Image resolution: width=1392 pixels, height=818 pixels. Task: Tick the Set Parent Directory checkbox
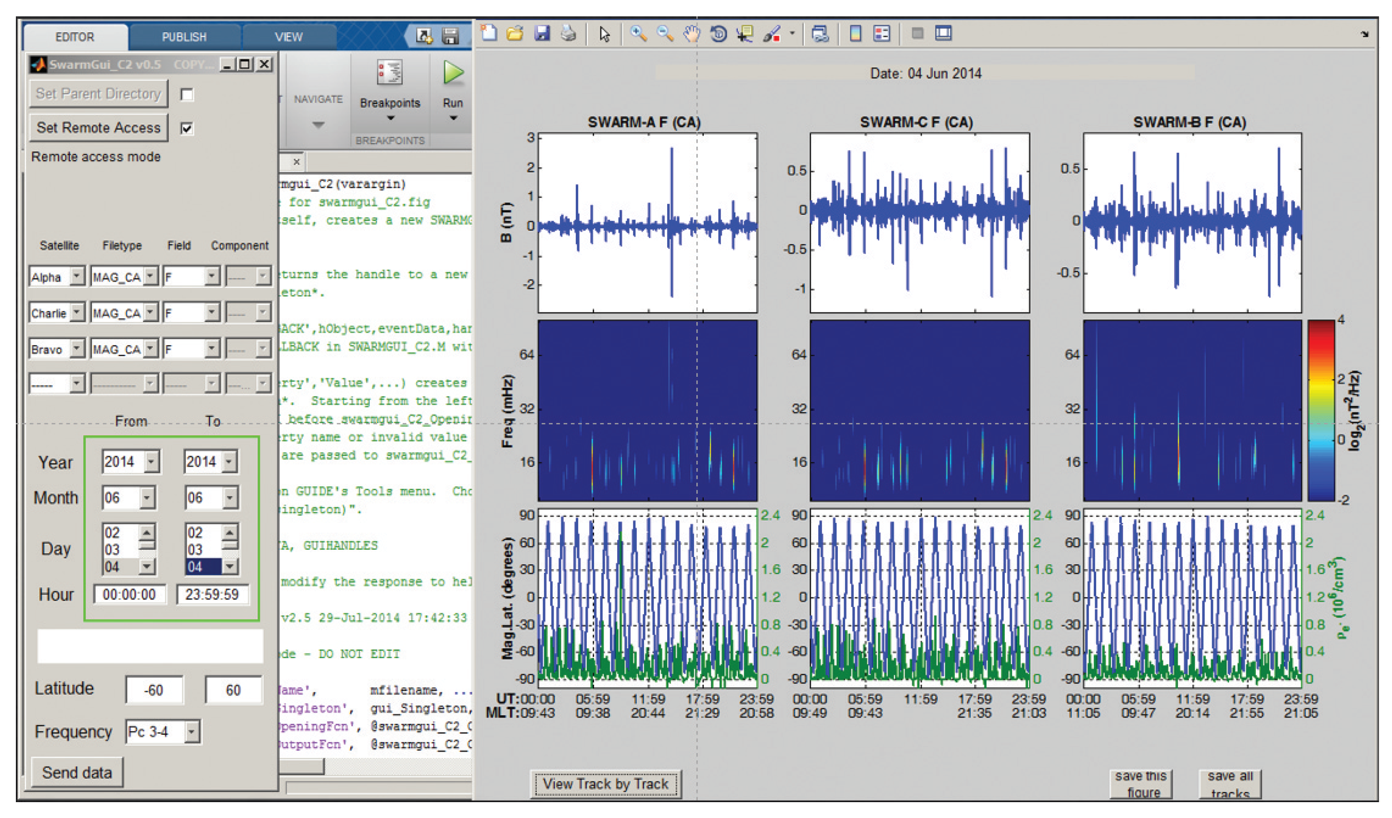187,94
